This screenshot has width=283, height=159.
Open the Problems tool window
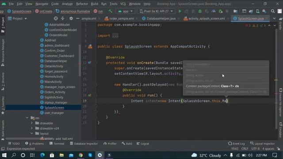click(x=34, y=144)
